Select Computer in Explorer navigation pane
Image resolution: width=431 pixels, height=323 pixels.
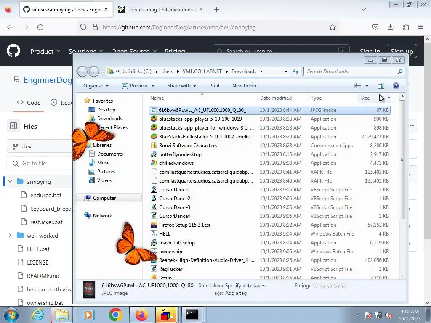(109, 198)
